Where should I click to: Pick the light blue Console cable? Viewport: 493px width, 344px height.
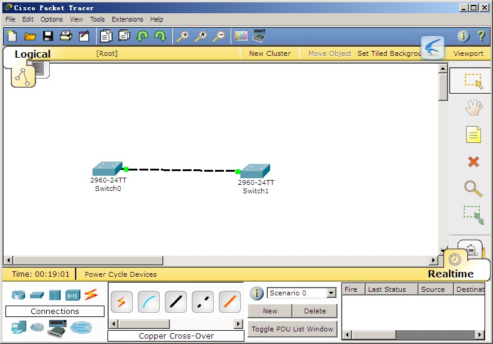pos(149,302)
